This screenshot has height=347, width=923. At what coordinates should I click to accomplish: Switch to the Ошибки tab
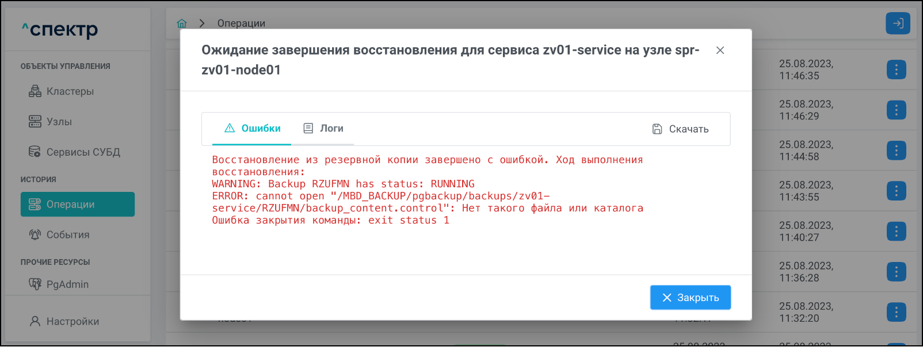pos(252,128)
